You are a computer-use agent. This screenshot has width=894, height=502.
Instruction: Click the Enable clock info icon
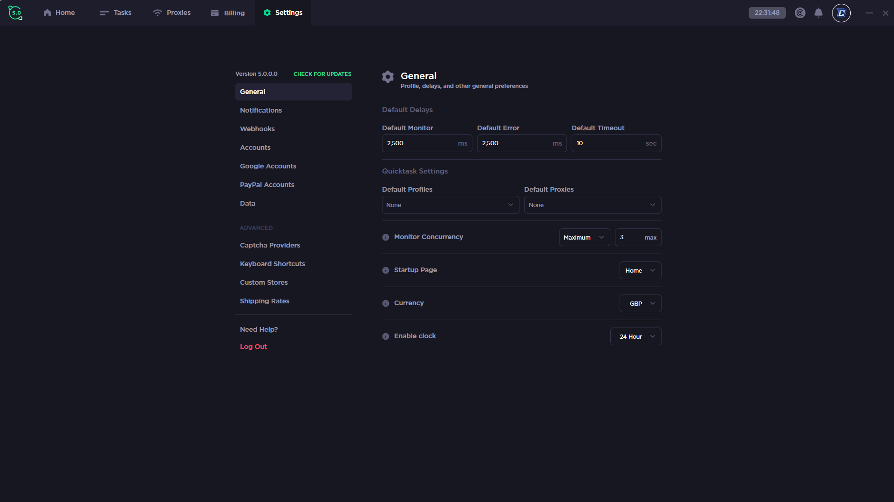[x=386, y=336]
